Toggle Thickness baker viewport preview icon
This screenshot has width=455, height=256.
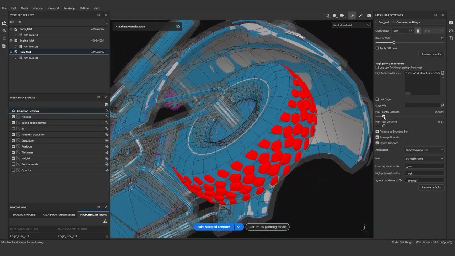click(106, 152)
